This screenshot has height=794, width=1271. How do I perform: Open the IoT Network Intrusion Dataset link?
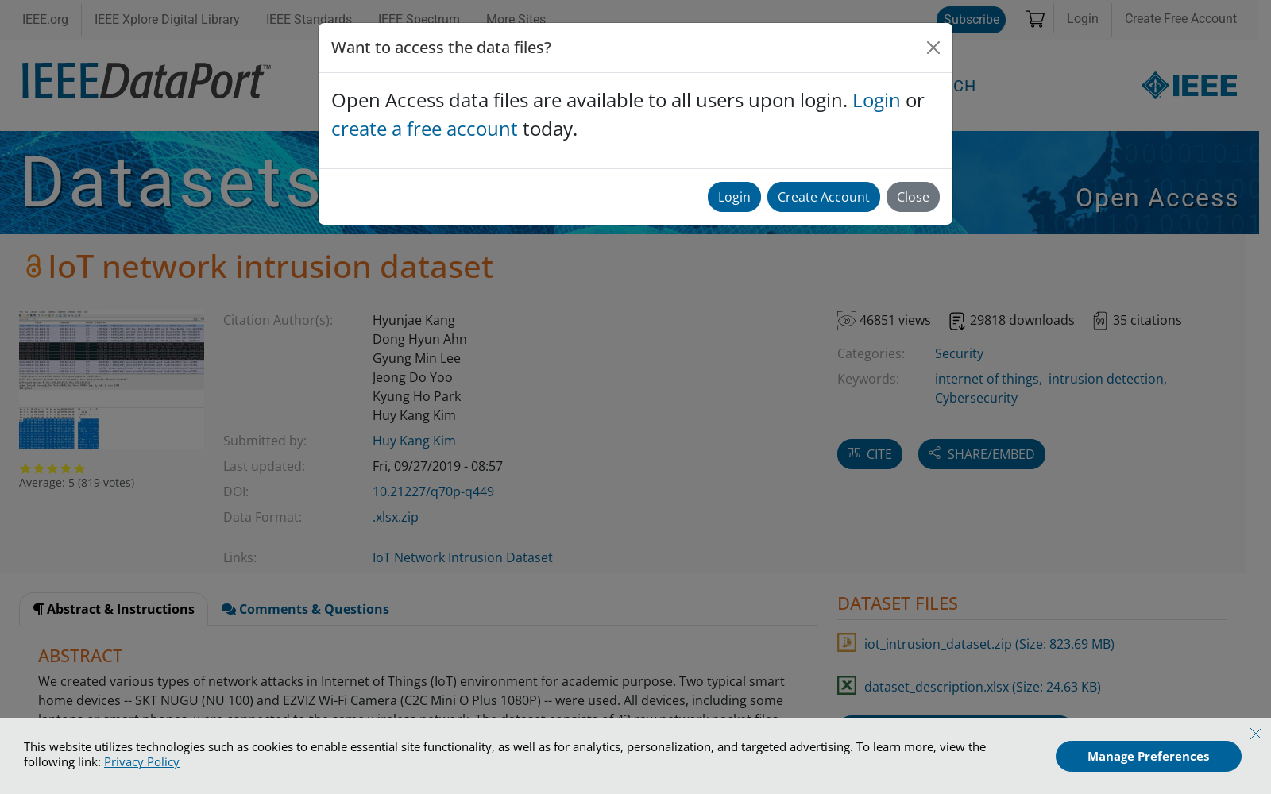click(x=462, y=558)
